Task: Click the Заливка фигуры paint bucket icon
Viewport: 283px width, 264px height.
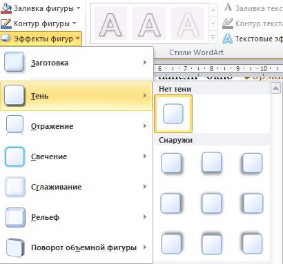Action: point(6,8)
